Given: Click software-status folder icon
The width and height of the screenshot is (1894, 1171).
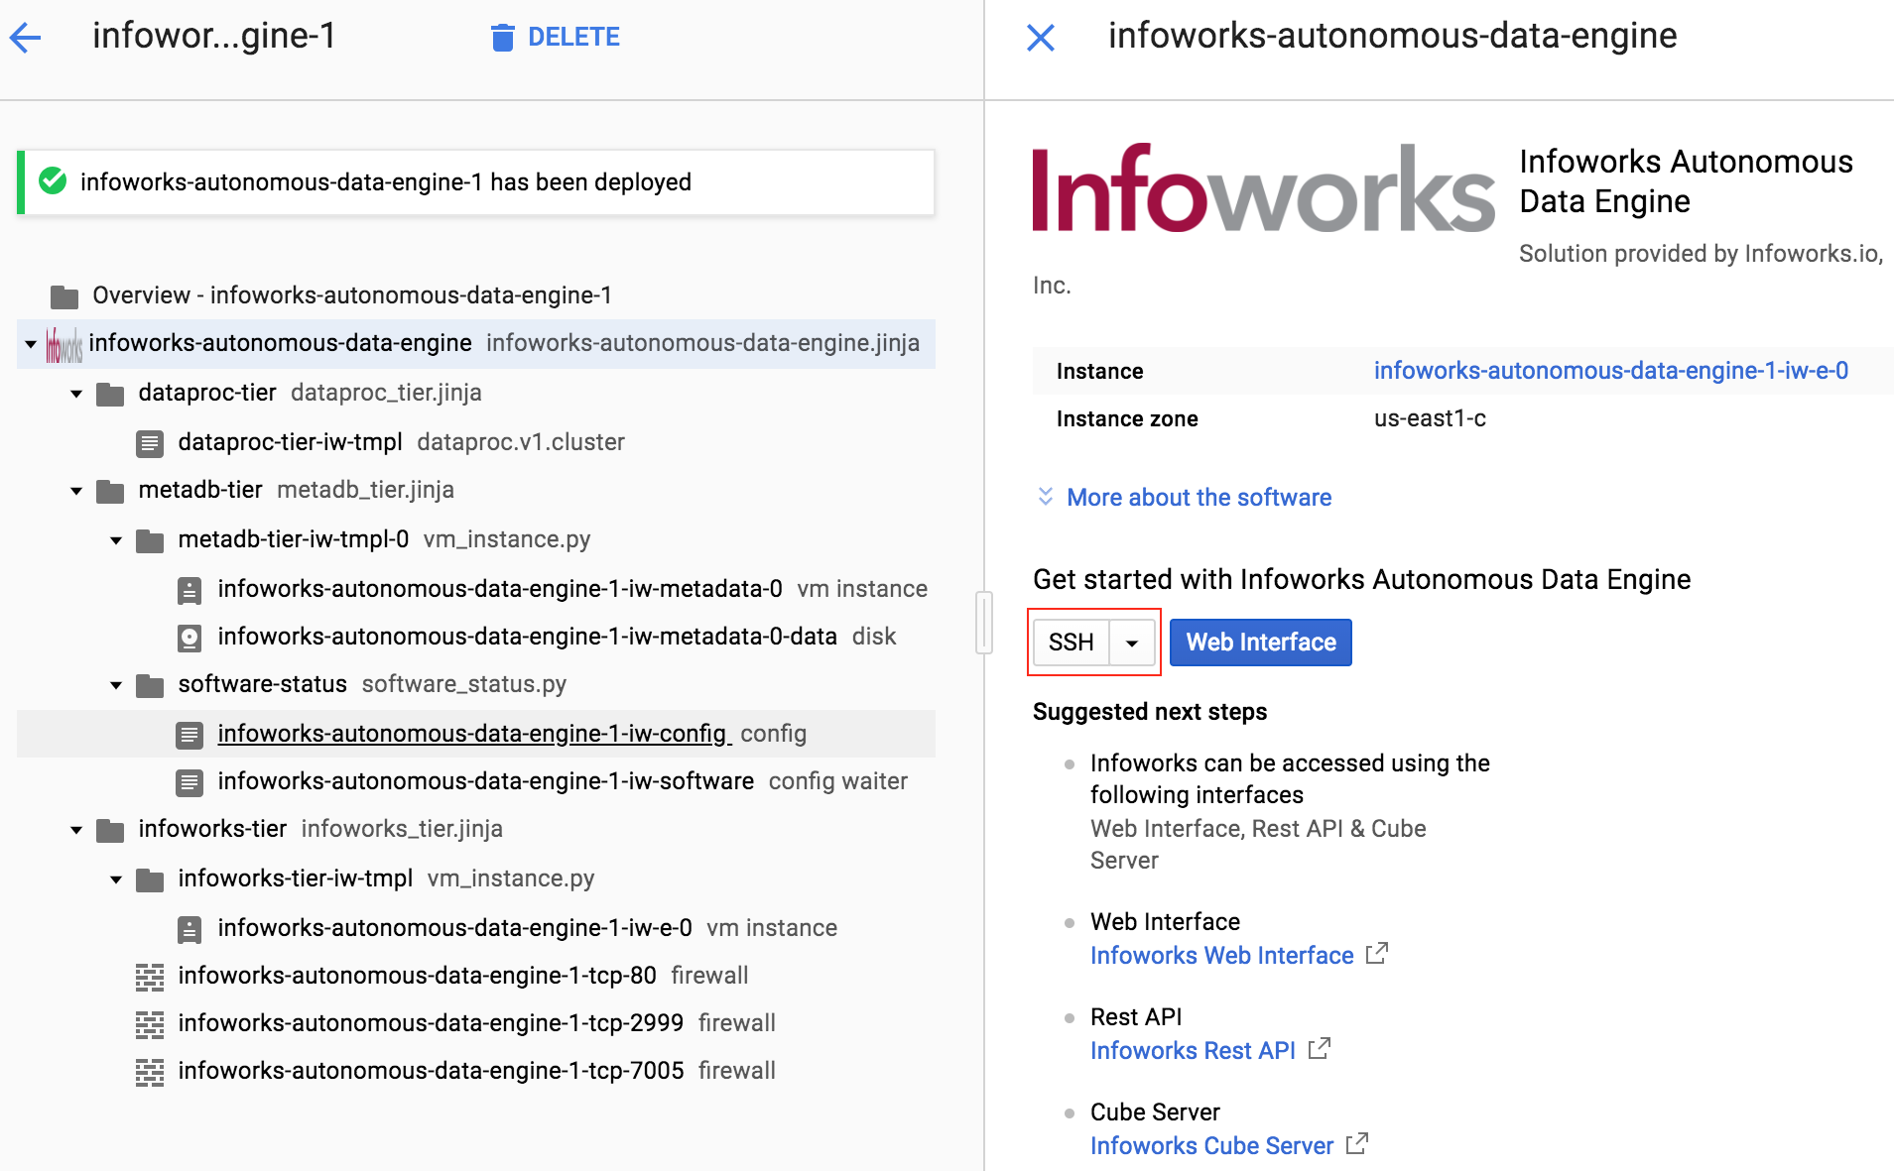Looking at the screenshot, I should tap(150, 686).
